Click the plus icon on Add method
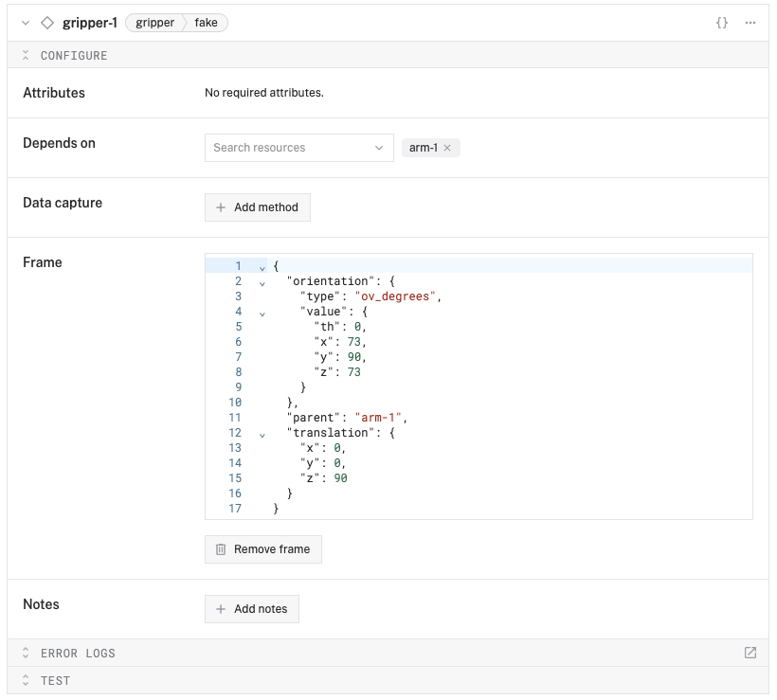777x700 pixels. click(221, 207)
